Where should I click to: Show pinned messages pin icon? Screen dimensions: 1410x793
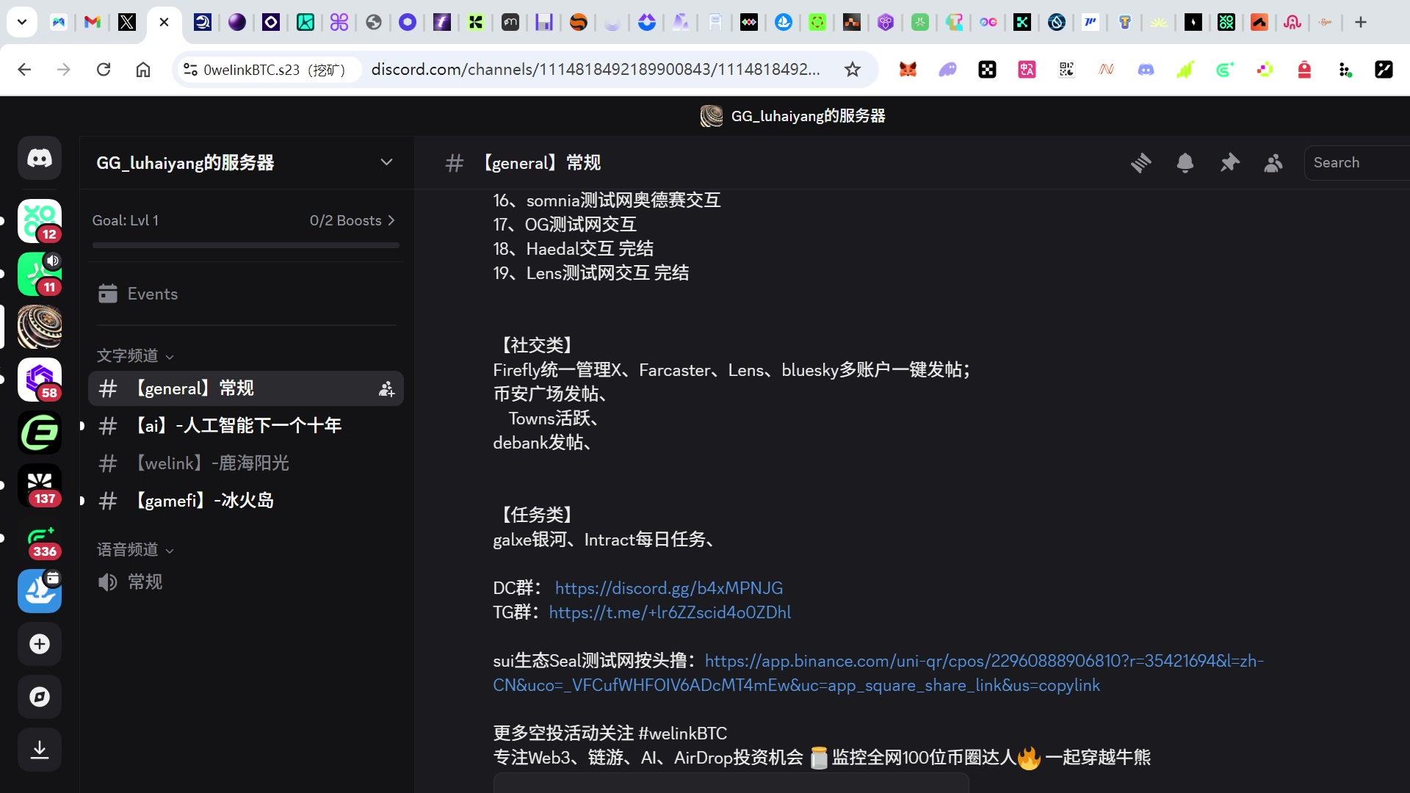pos(1229,162)
